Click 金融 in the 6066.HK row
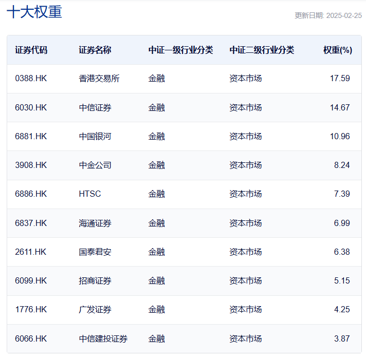 point(157,339)
